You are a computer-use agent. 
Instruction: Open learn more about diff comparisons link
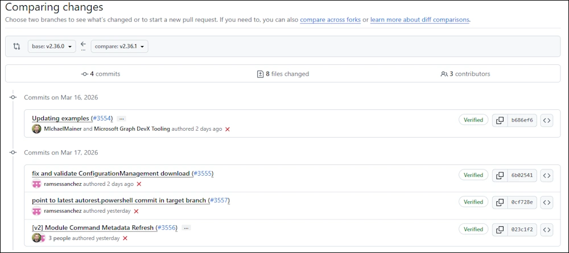(x=420, y=20)
